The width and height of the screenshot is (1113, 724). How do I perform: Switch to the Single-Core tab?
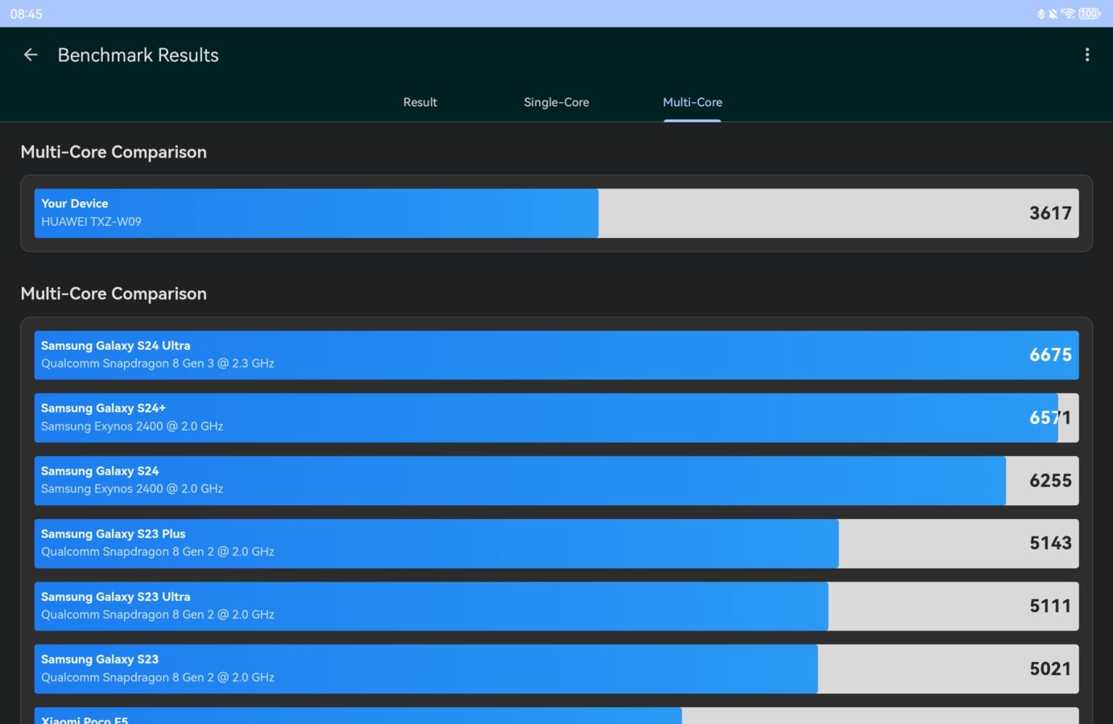point(556,102)
